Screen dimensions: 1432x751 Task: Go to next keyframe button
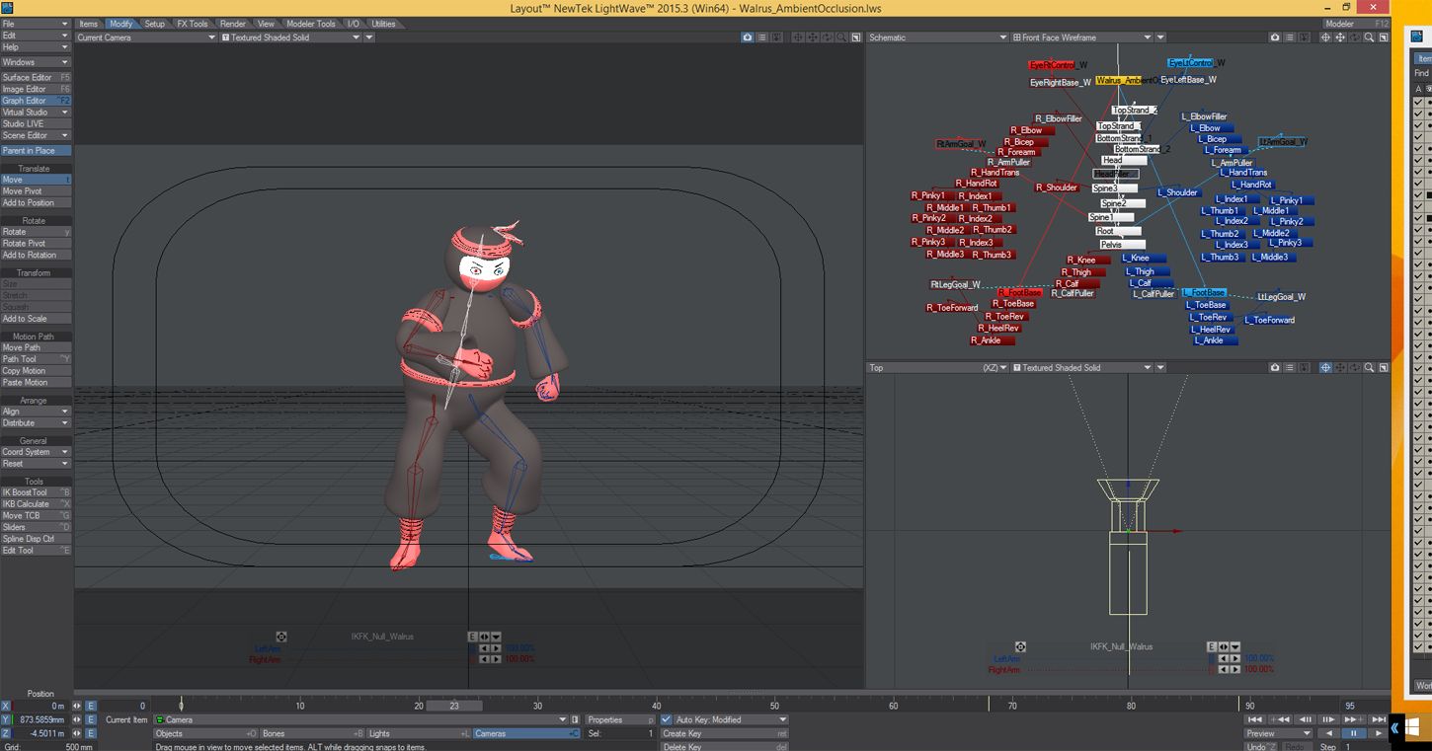[1352, 719]
